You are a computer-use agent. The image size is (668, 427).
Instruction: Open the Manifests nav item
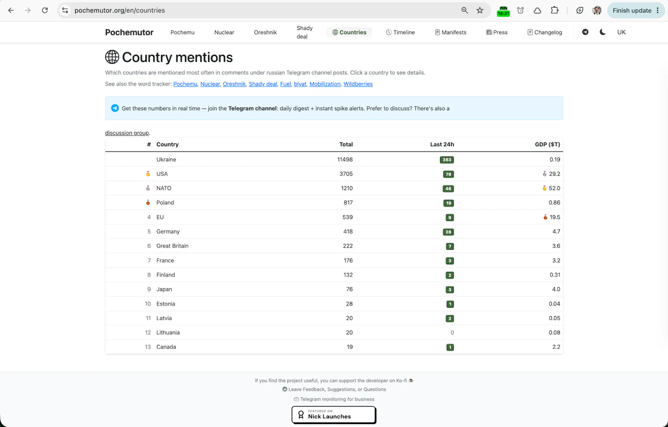click(x=450, y=32)
